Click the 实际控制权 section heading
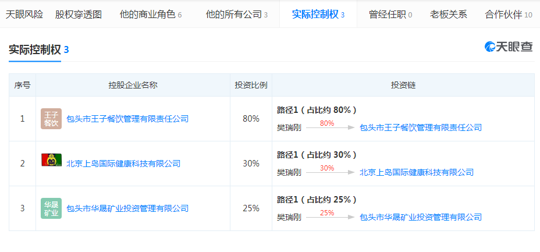540x252 pixels. point(35,50)
